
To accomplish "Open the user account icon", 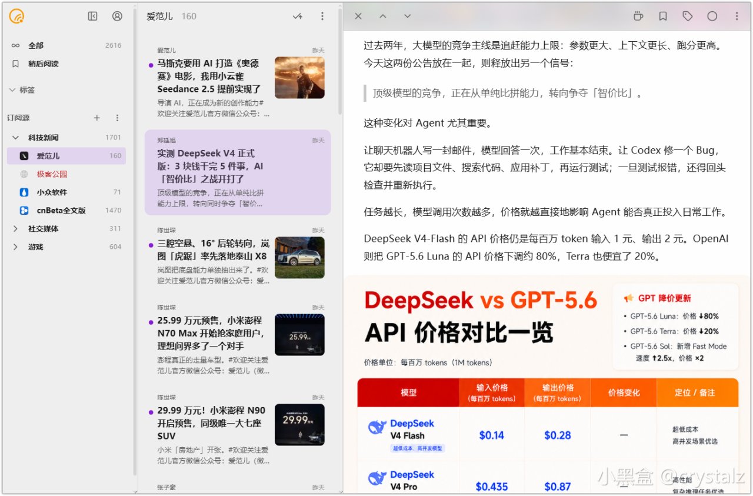I will (117, 16).
